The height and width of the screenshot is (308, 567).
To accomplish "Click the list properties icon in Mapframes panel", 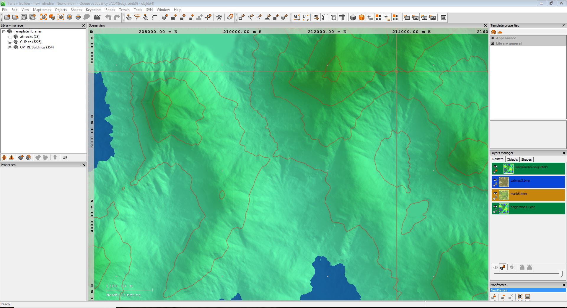I will 528,296.
